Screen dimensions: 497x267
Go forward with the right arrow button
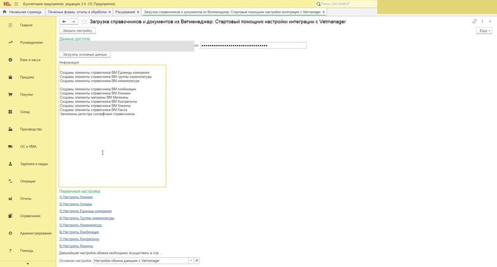(x=74, y=22)
